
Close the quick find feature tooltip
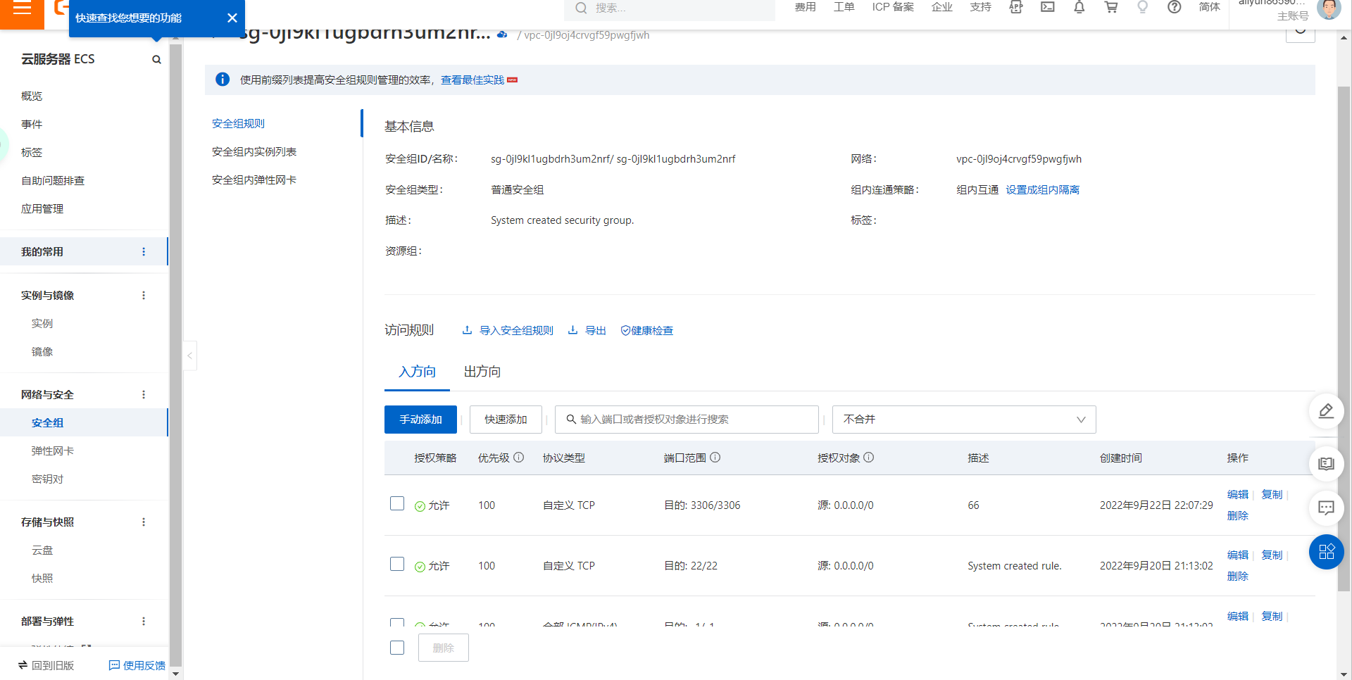[x=232, y=18]
